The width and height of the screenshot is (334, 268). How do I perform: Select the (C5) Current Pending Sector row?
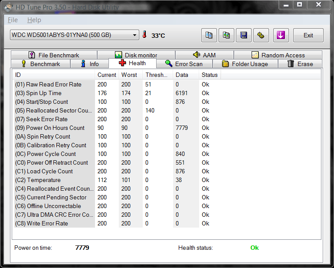[118, 197]
